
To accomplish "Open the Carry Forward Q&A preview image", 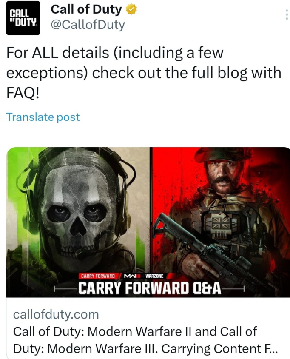I will pyautogui.click(x=148, y=222).
